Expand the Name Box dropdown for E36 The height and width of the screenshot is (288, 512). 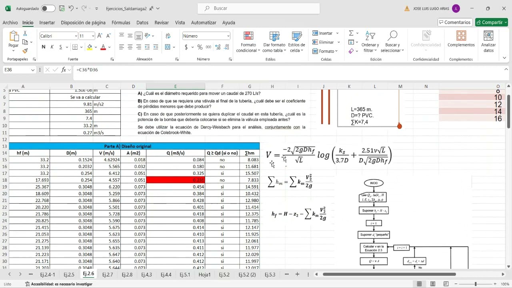click(x=33, y=70)
